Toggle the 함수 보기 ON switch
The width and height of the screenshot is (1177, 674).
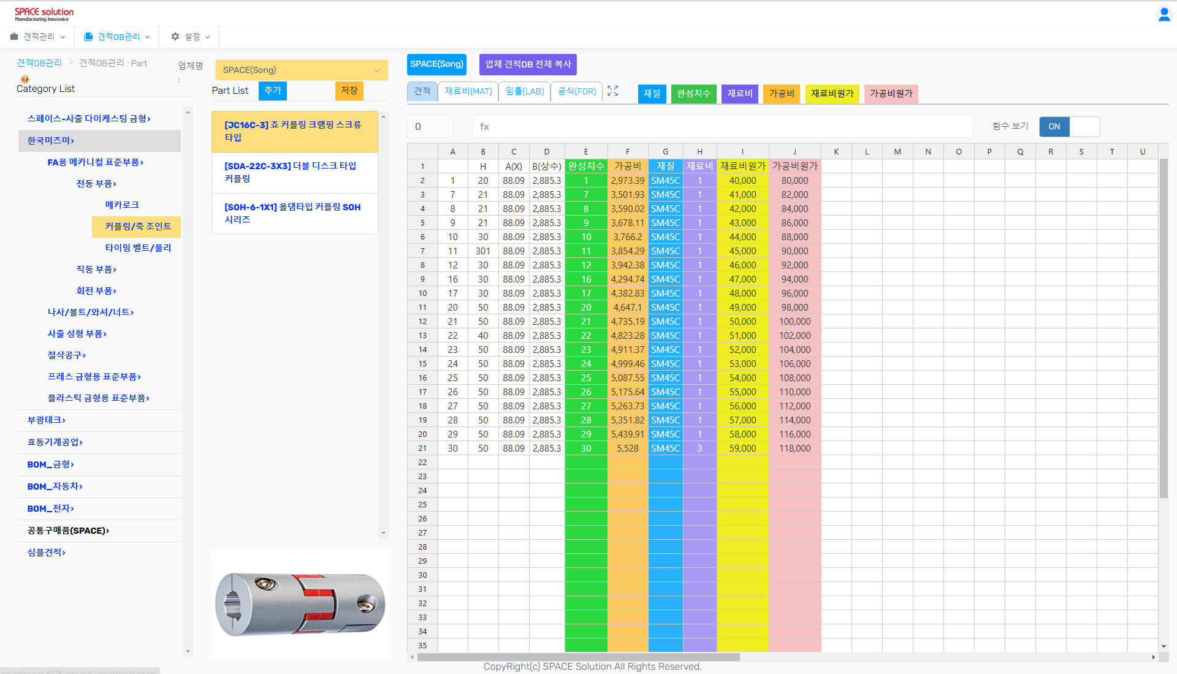pos(1069,127)
